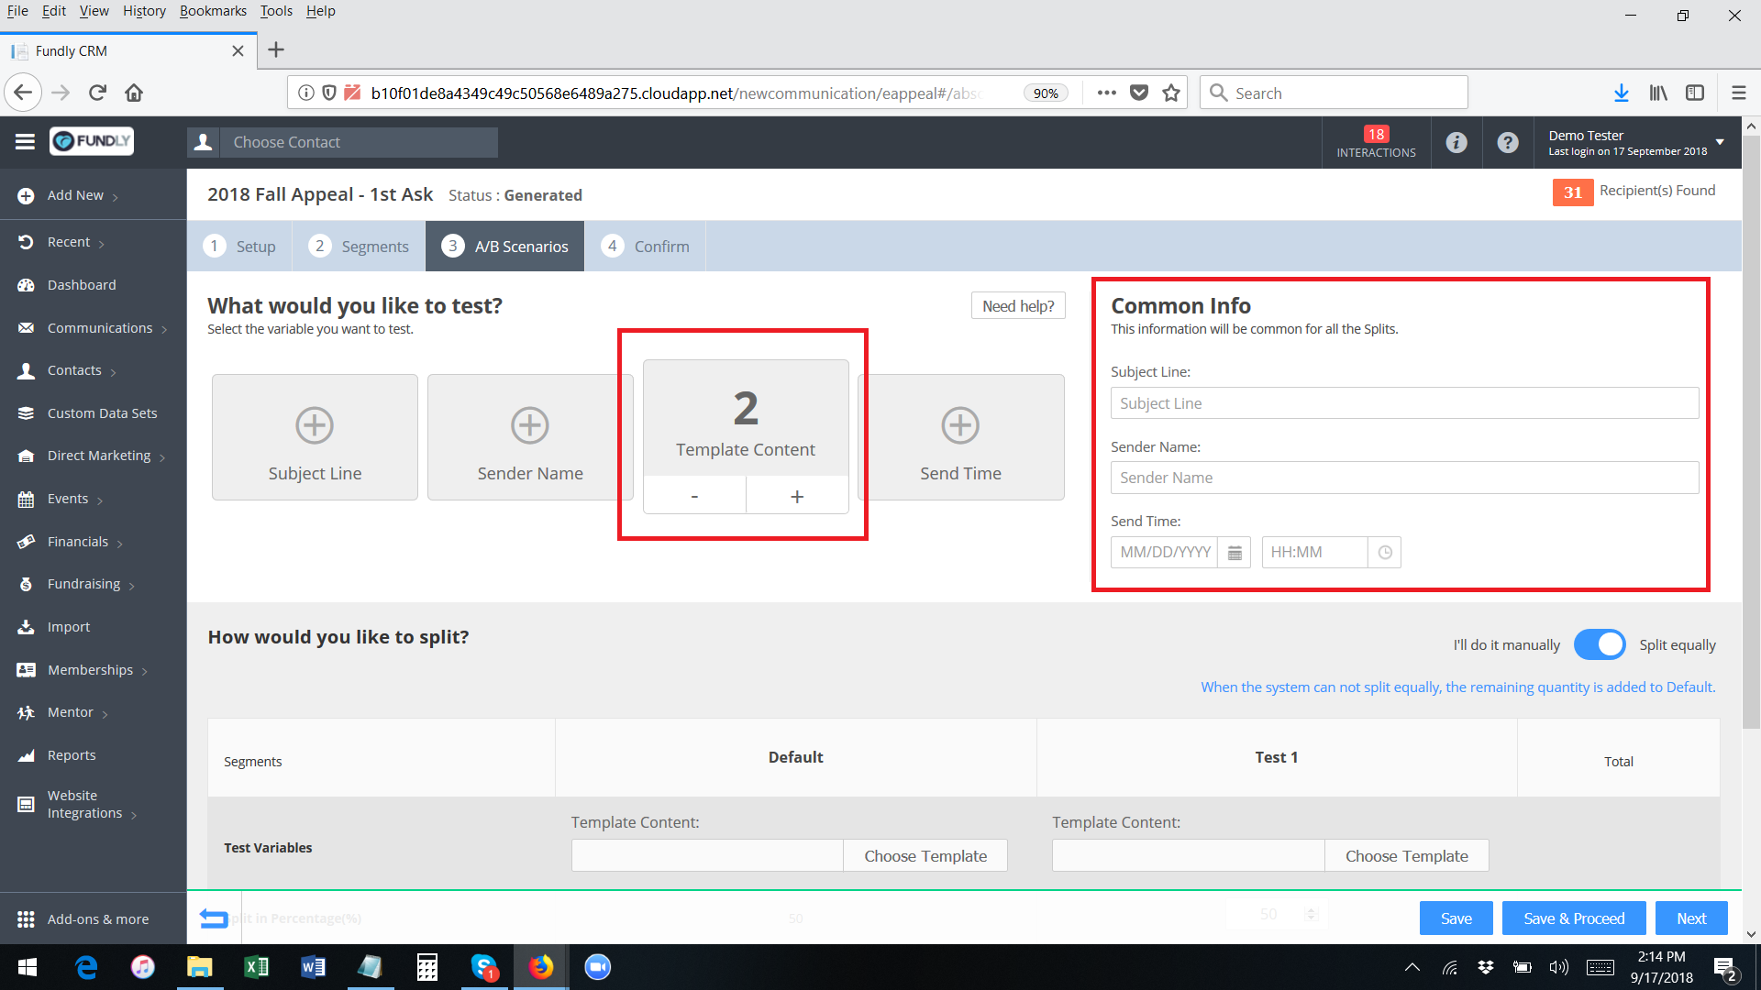
Task: Click the Save button
Action: tap(1456, 918)
